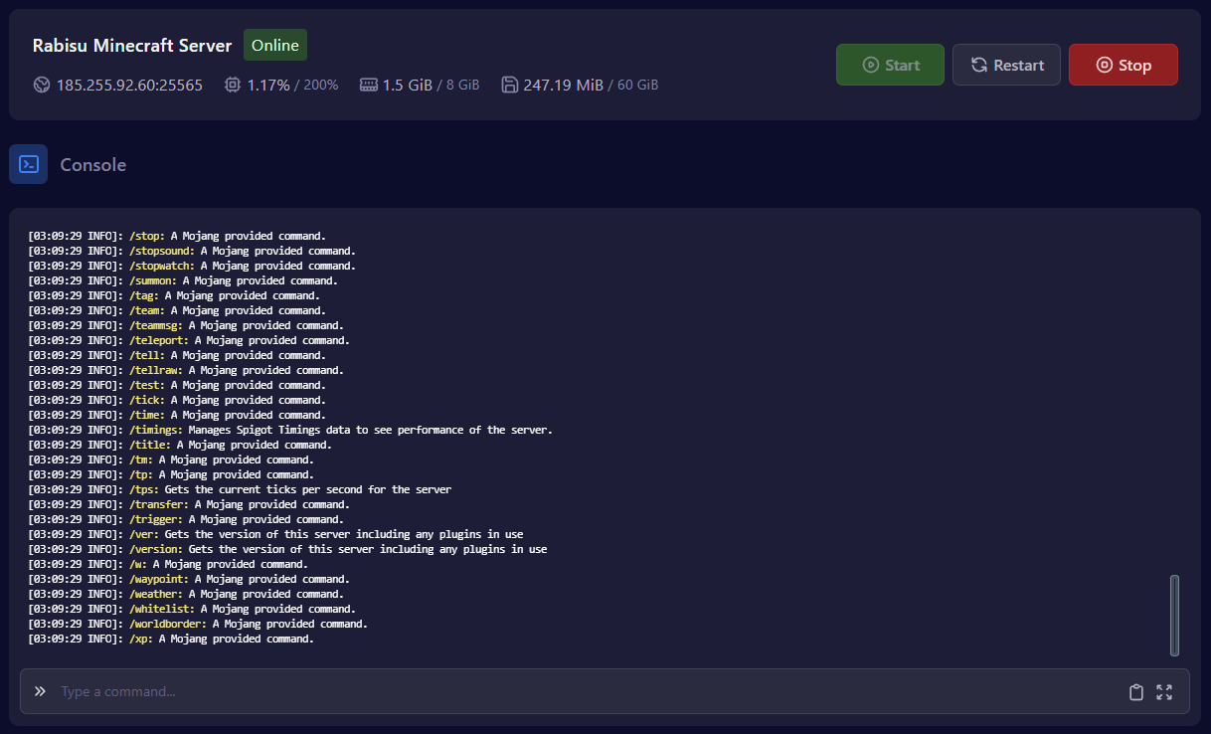The height and width of the screenshot is (734, 1211).
Task: Click the console scrollbar thumb
Action: [x=1174, y=615]
